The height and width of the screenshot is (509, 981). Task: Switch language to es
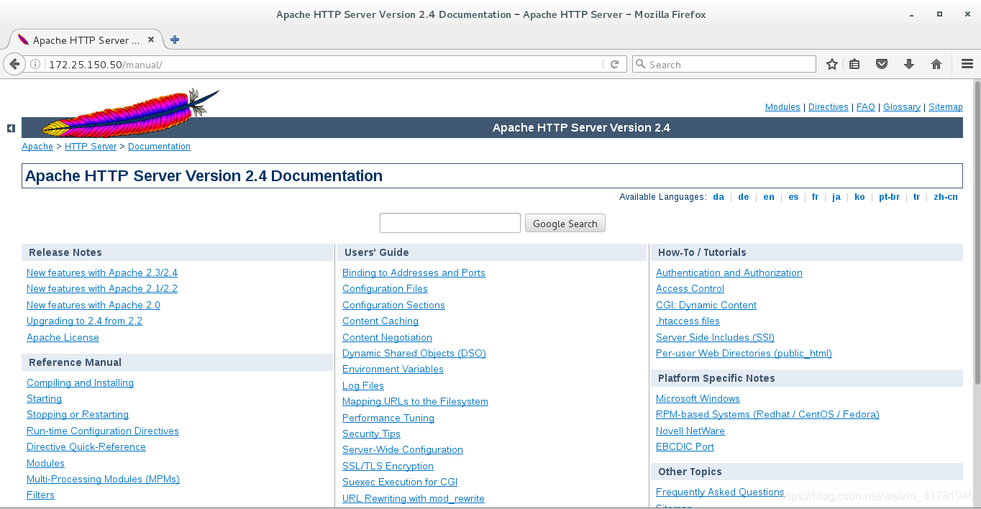click(x=793, y=197)
